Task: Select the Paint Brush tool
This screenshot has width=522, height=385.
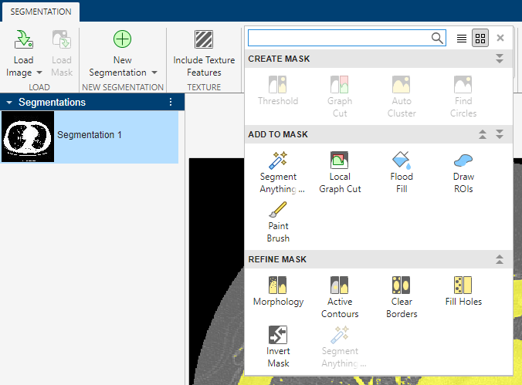Action: [278, 222]
